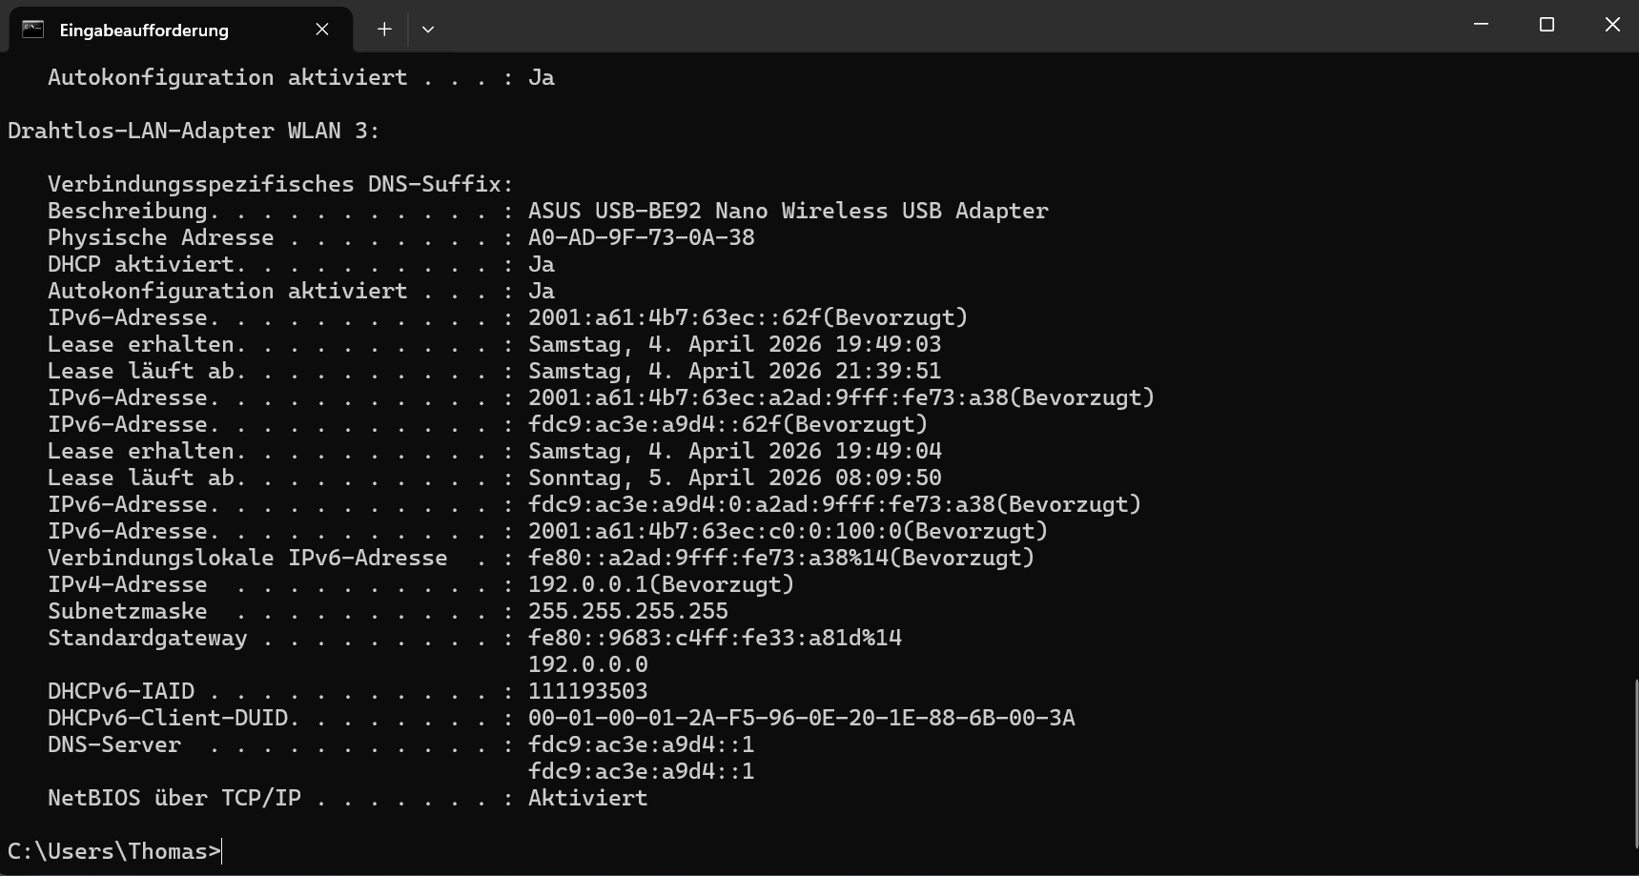
Task: Minimize the terminal window
Action: coord(1481,25)
